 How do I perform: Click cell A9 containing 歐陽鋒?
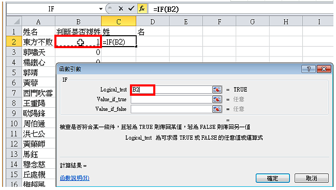pyautogui.click(x=38, y=113)
